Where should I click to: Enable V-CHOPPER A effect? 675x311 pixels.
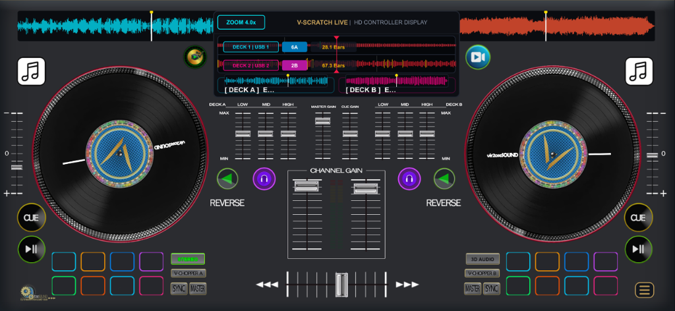189,273
